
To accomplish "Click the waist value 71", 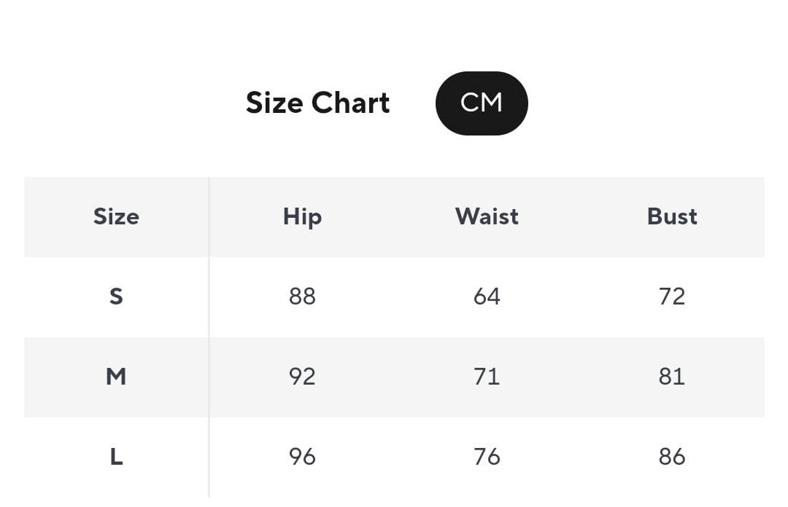I will coord(487,377).
